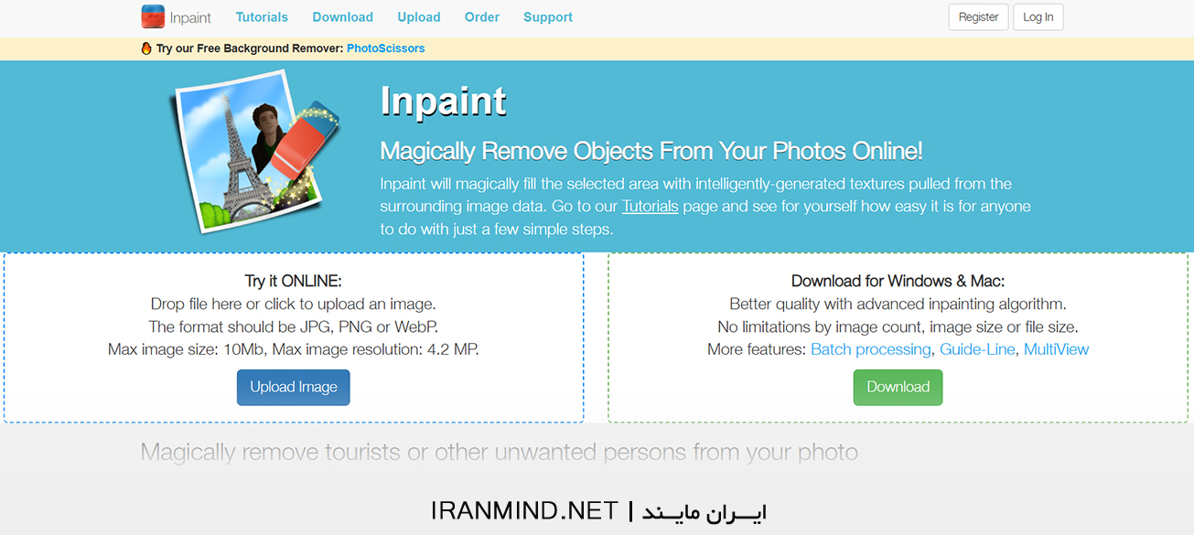This screenshot has width=1194, height=535.
Task: Follow the PhotoScissors link
Action: (385, 48)
